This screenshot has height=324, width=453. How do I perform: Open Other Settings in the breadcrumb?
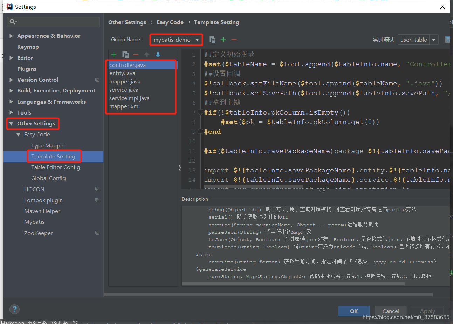pyautogui.click(x=127, y=22)
